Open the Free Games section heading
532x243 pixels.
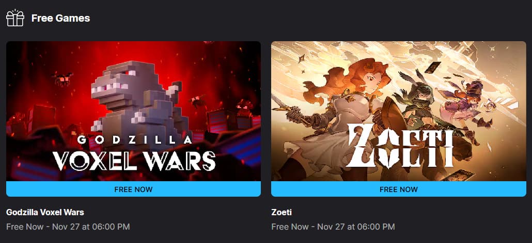pos(61,18)
